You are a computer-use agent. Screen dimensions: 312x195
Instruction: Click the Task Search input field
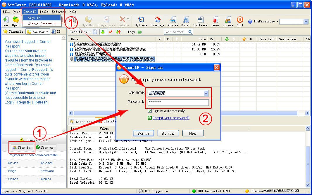[x=176, y=32]
